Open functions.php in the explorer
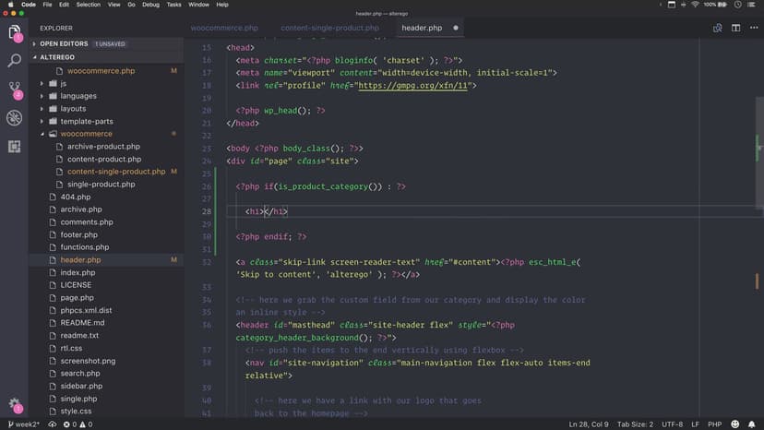Image resolution: width=764 pixels, height=430 pixels. tap(84, 247)
